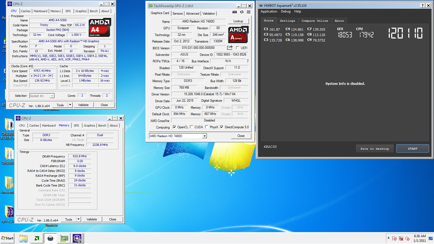Open the About tab in Aquamark
The image size is (434, 244).
339,21
